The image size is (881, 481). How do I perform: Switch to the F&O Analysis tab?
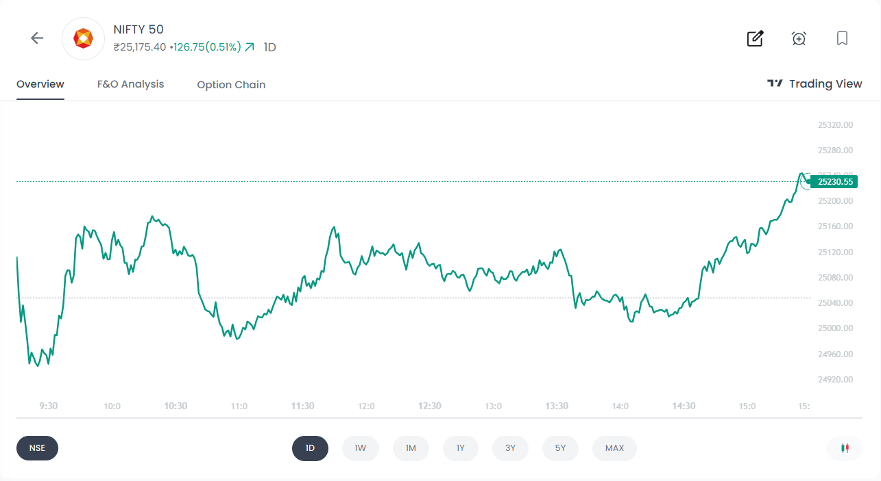coord(131,84)
